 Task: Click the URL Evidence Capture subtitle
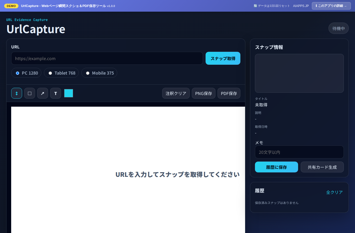[x=27, y=20]
